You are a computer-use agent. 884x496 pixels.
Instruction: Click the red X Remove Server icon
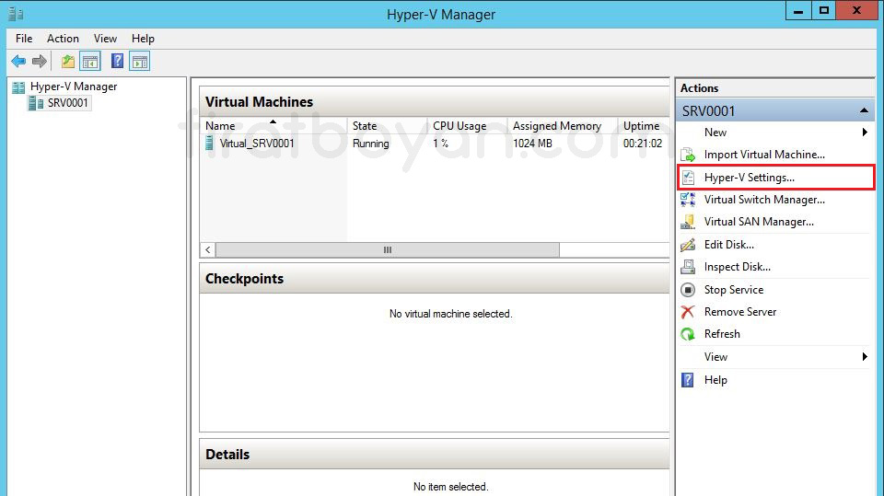(x=688, y=312)
